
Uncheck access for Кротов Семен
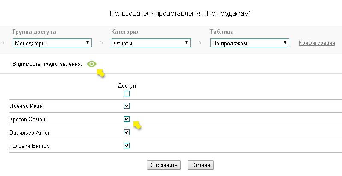coord(127,119)
